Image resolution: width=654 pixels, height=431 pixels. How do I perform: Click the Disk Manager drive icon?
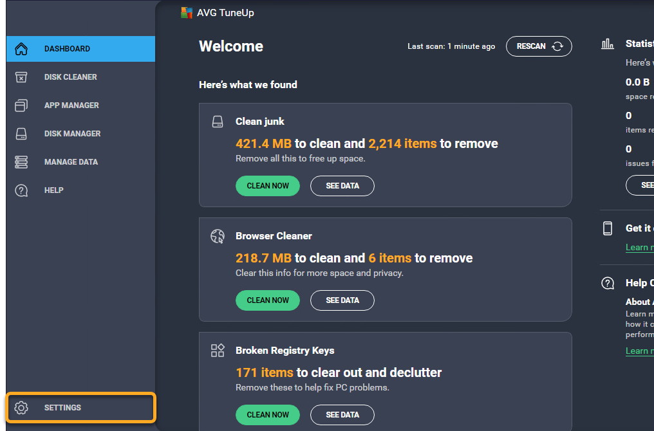(x=21, y=134)
